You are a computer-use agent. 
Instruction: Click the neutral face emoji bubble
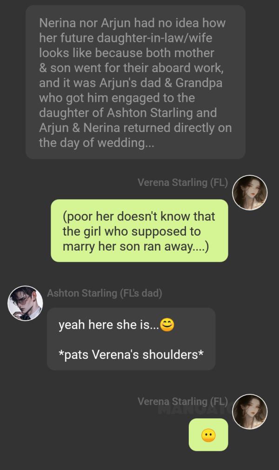[208, 435]
